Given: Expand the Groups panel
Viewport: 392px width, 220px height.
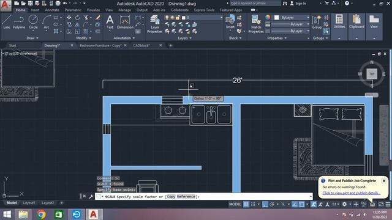Looking at the screenshot, I should point(320,38).
